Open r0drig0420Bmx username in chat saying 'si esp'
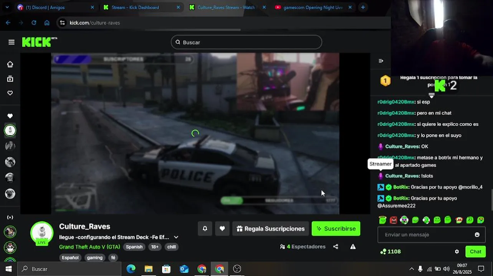493x276 pixels. (x=396, y=102)
